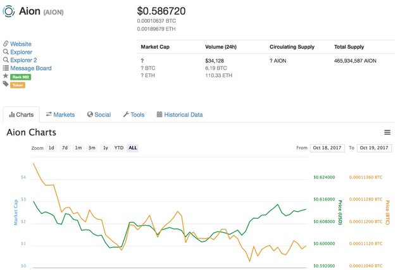Click the wrench icon beside Tools
The image size is (405, 270).
pos(126,114)
